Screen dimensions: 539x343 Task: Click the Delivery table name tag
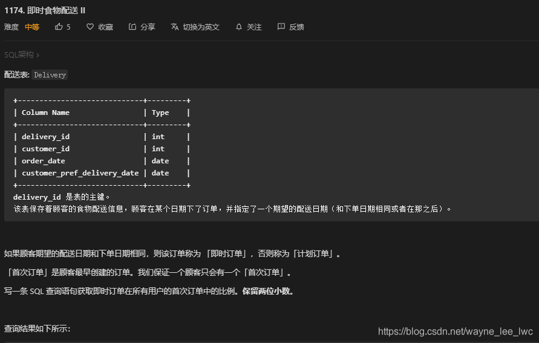[50, 75]
